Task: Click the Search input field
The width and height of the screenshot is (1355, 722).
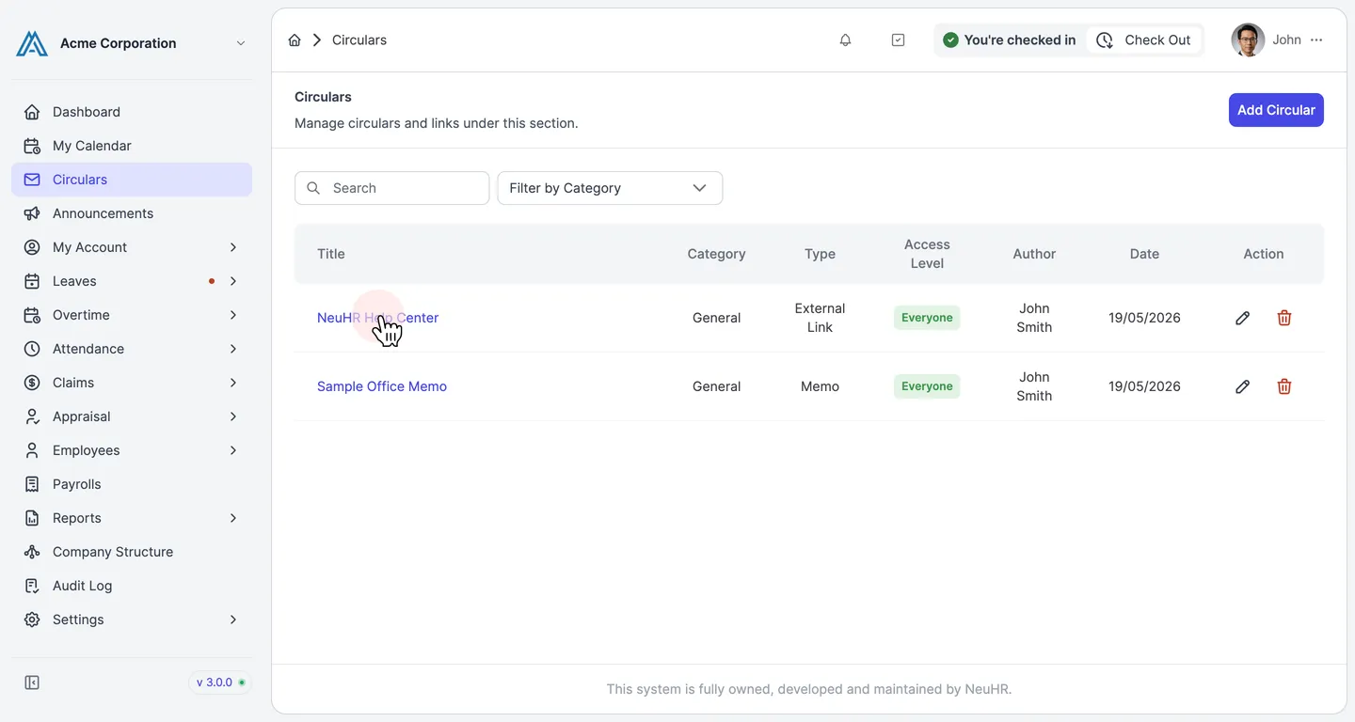Action: (392, 188)
